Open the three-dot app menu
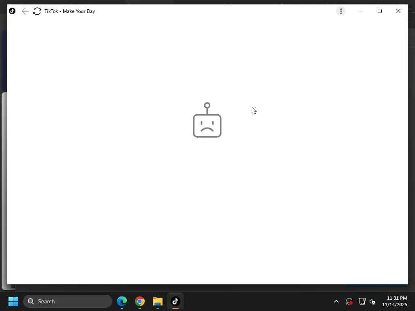 (x=340, y=11)
